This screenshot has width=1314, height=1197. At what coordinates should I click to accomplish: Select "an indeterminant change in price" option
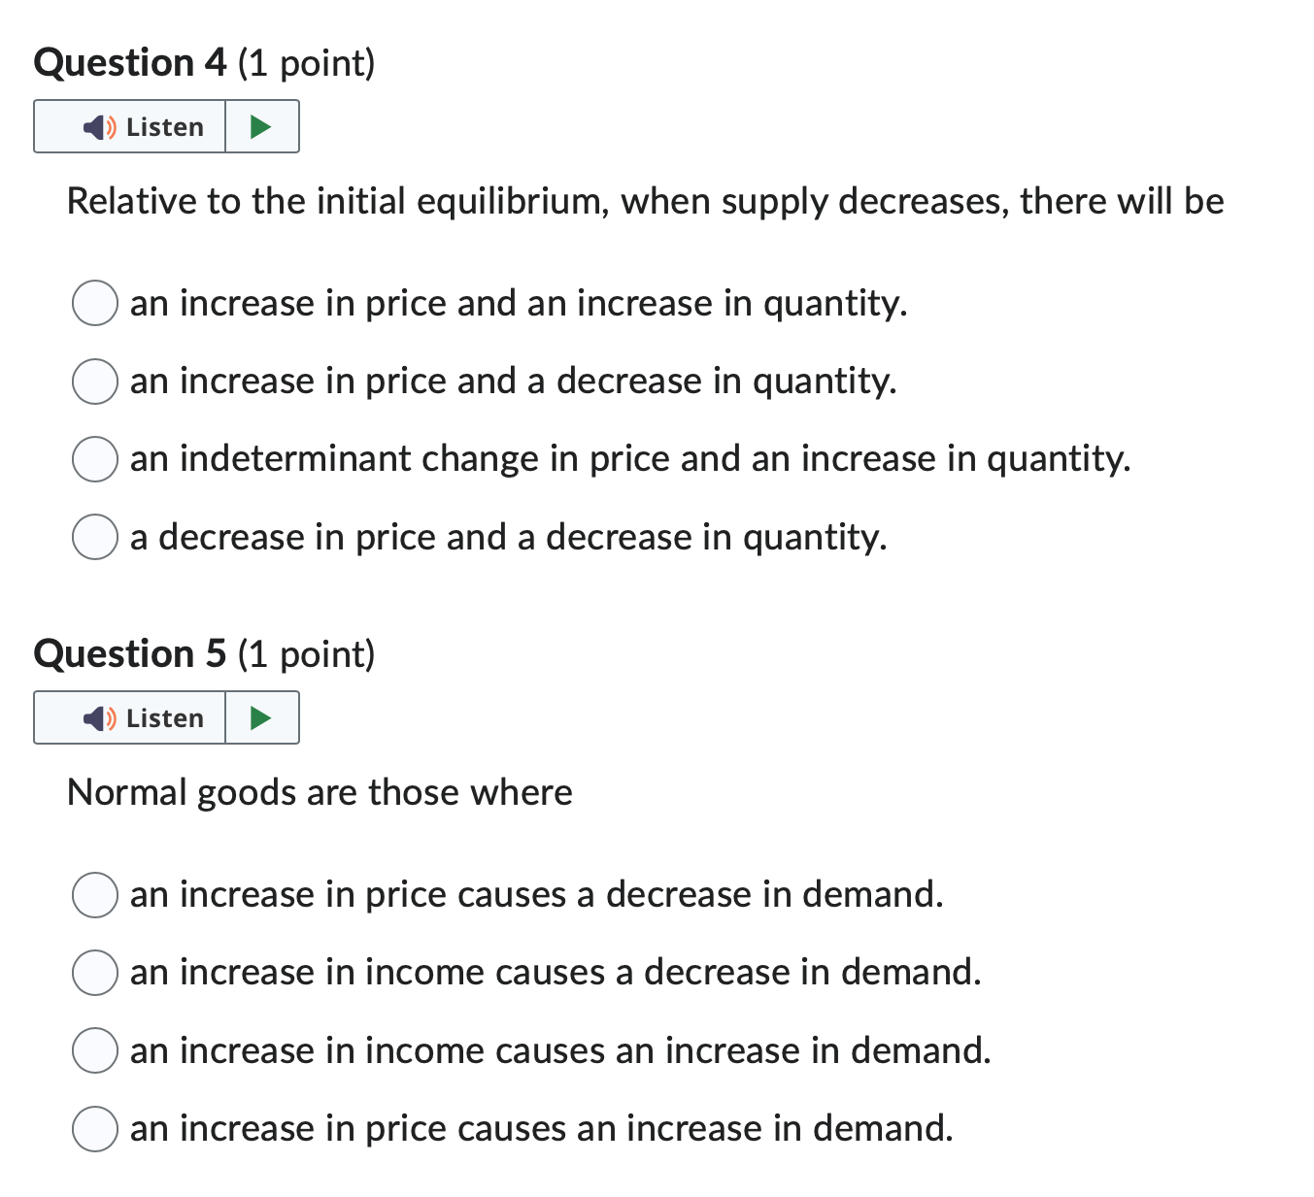[x=94, y=459]
